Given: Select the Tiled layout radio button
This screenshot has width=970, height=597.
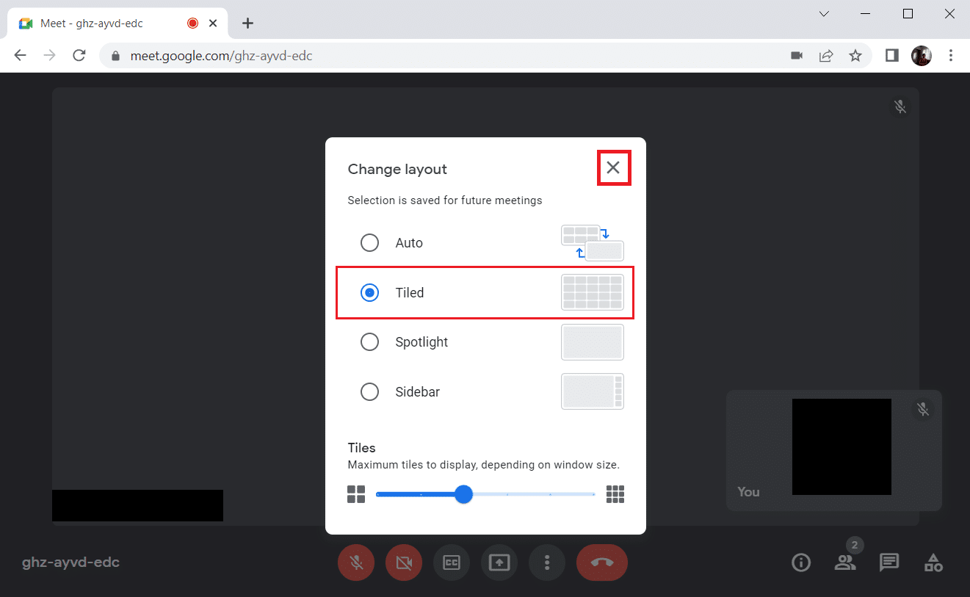Looking at the screenshot, I should click(x=369, y=292).
